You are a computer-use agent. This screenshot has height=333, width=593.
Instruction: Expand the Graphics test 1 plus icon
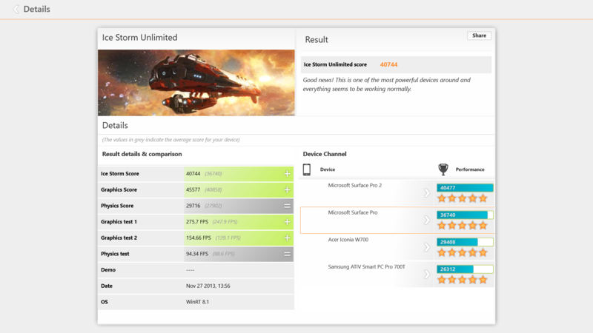point(287,222)
